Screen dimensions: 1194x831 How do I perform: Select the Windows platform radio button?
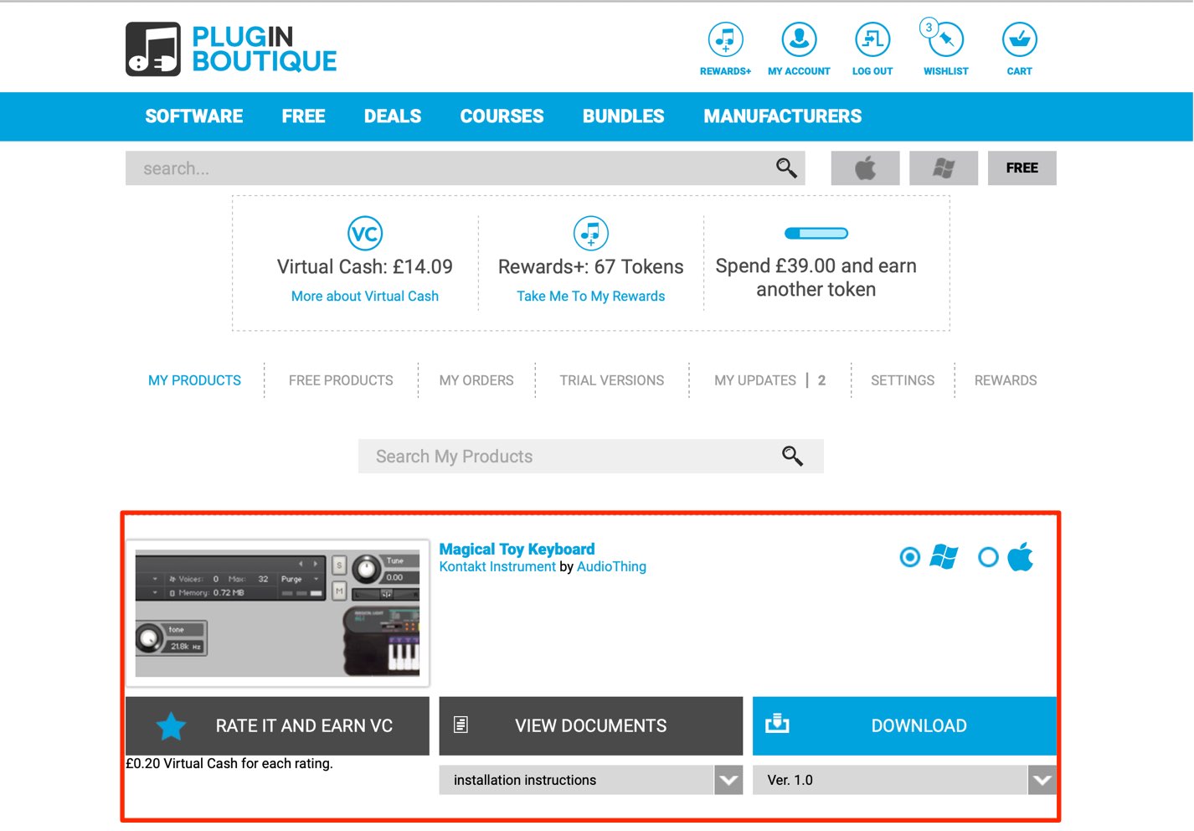909,557
